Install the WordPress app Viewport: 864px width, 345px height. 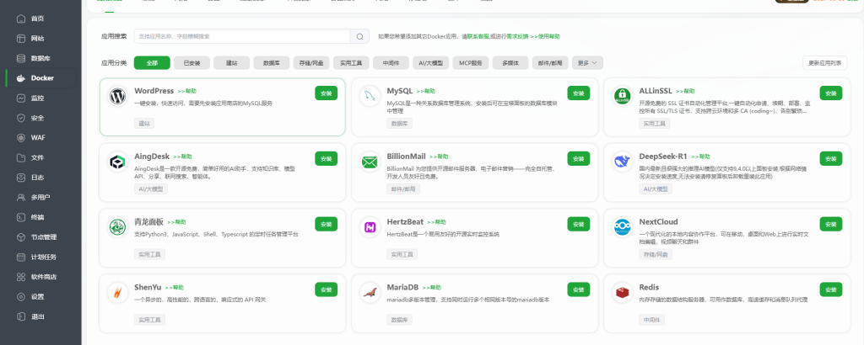click(x=327, y=93)
